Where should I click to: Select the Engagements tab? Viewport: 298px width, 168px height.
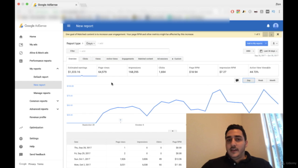(128, 59)
